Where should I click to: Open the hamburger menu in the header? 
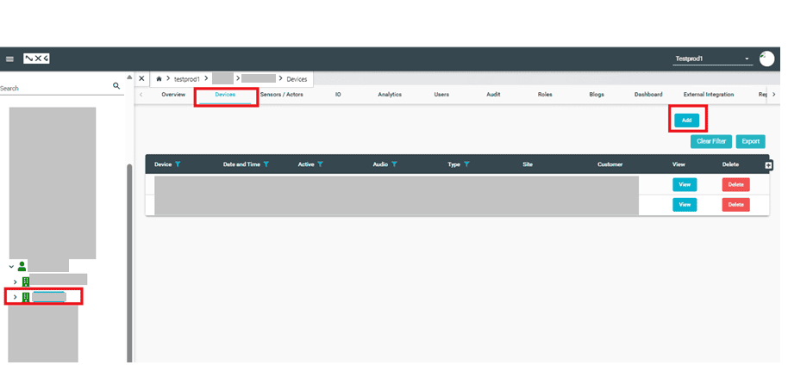click(x=9, y=59)
